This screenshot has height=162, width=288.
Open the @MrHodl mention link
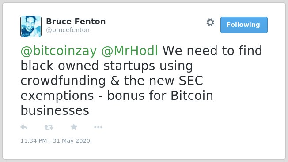[x=130, y=51]
